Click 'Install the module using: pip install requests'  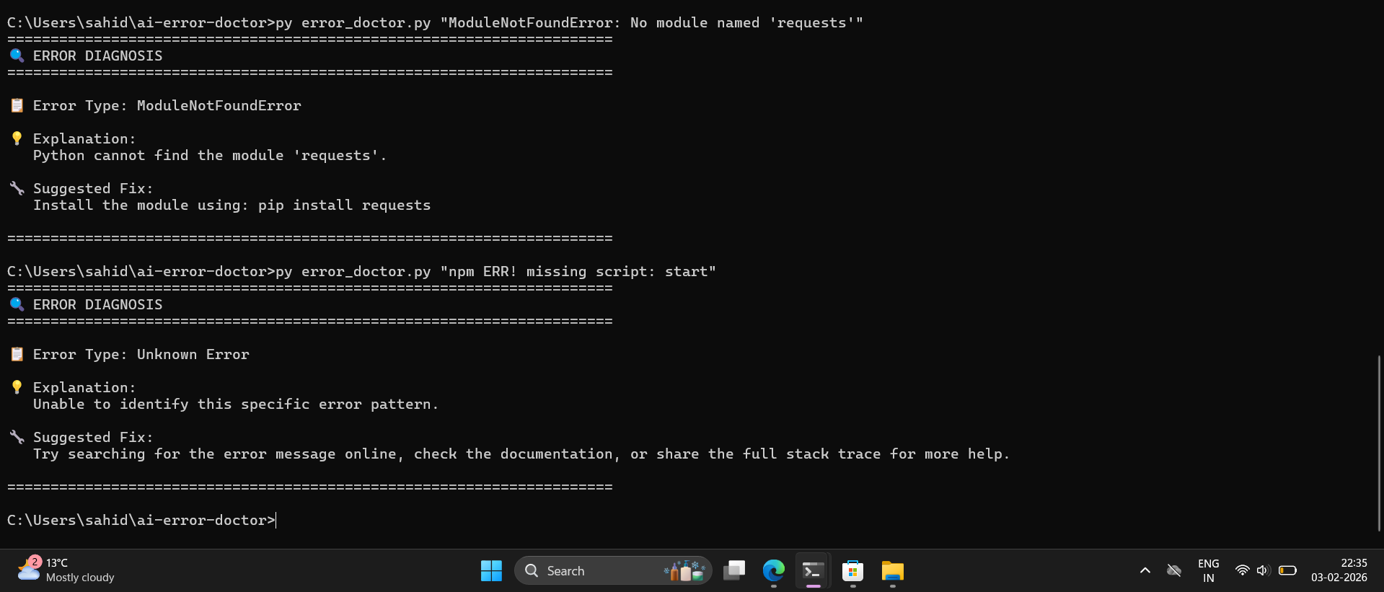click(x=232, y=206)
